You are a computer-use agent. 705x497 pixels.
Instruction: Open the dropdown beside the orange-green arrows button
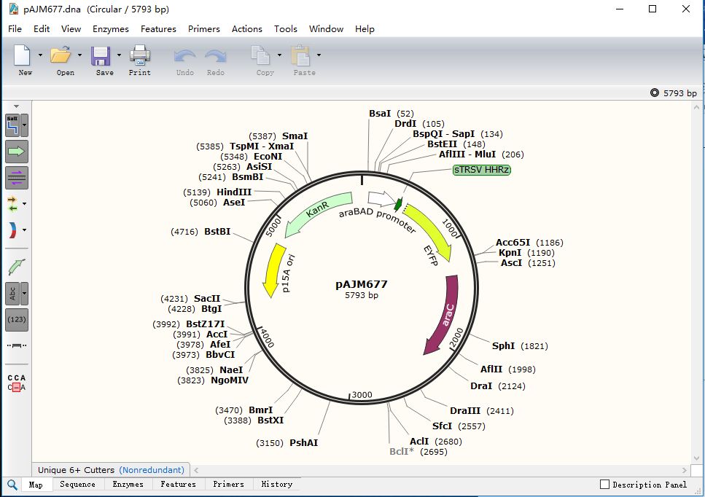(24, 203)
